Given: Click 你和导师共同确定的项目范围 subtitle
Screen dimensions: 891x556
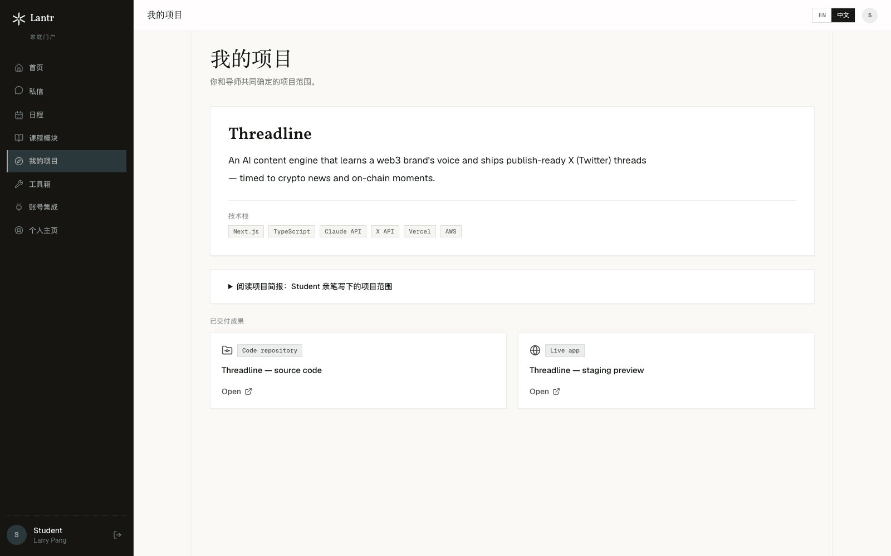Looking at the screenshot, I should click(263, 82).
